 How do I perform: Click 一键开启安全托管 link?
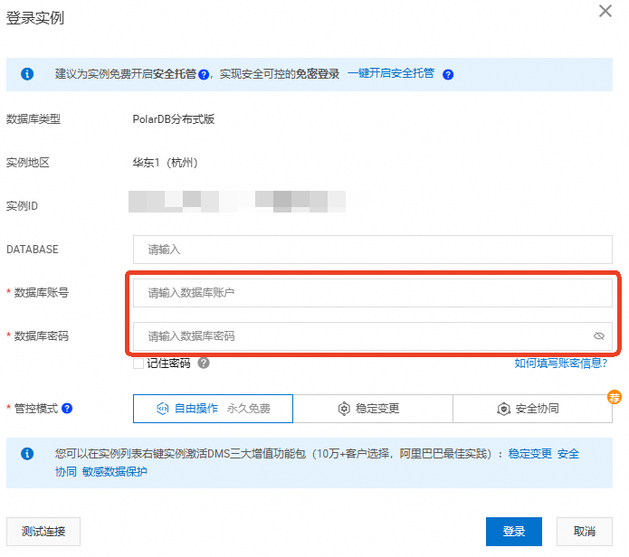pyautogui.click(x=391, y=73)
